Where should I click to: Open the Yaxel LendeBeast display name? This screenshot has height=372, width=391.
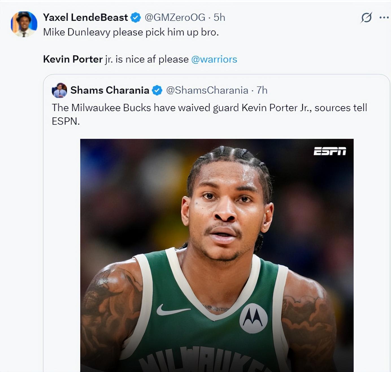[85, 17]
